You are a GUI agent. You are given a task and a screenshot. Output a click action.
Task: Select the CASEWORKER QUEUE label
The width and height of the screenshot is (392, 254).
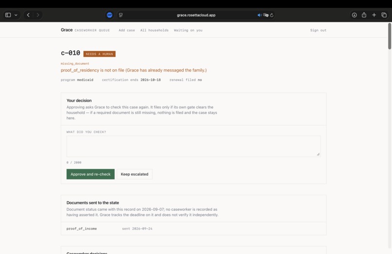point(92,30)
